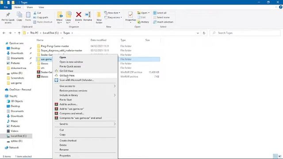Select Network in navigation pane
283x159 pixels.
(14, 148)
